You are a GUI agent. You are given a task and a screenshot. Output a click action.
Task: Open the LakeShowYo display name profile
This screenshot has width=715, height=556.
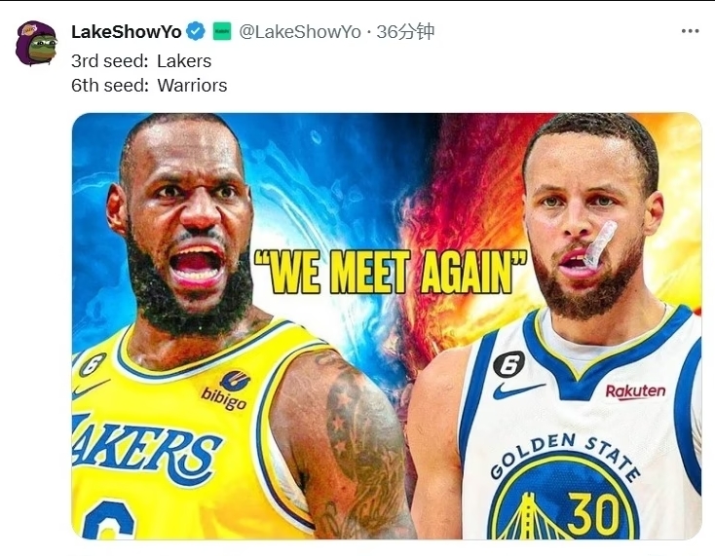coord(127,31)
